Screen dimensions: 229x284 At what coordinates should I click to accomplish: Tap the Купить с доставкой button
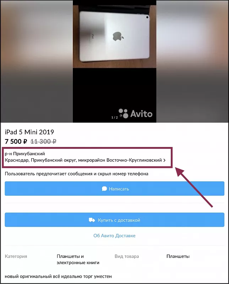coord(114,220)
